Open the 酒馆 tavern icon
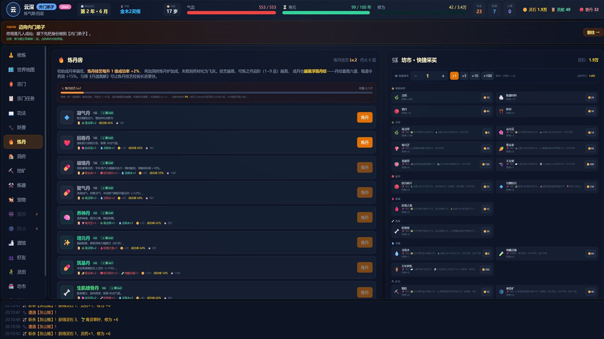 (x=11, y=243)
